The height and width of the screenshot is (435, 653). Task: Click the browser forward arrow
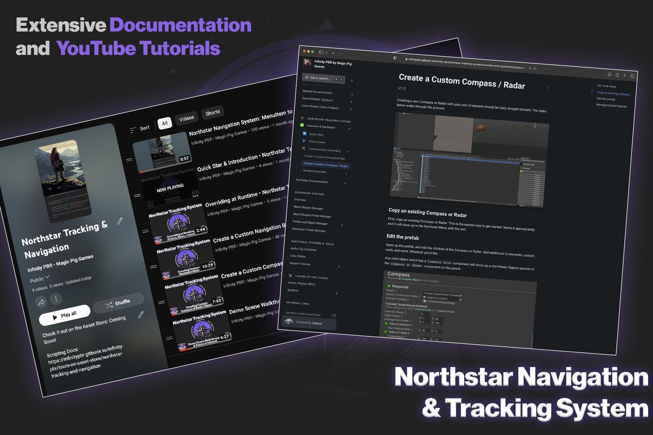coord(341,53)
